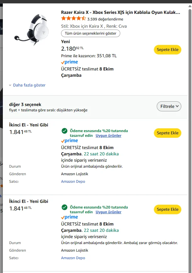Click the star rating icons
192x273 pixels.
(x=73, y=19)
